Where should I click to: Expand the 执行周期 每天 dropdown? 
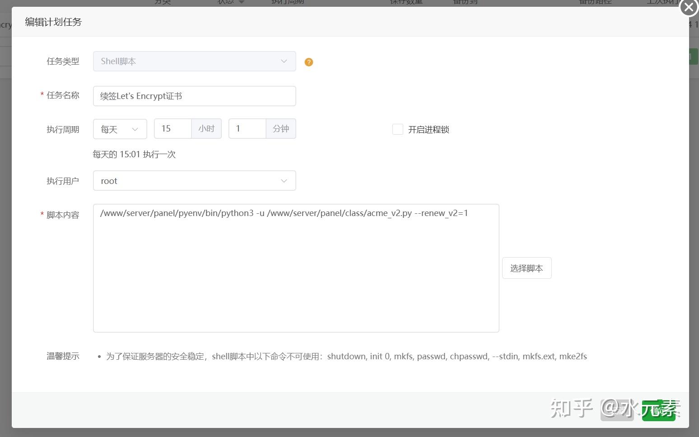pyautogui.click(x=120, y=129)
